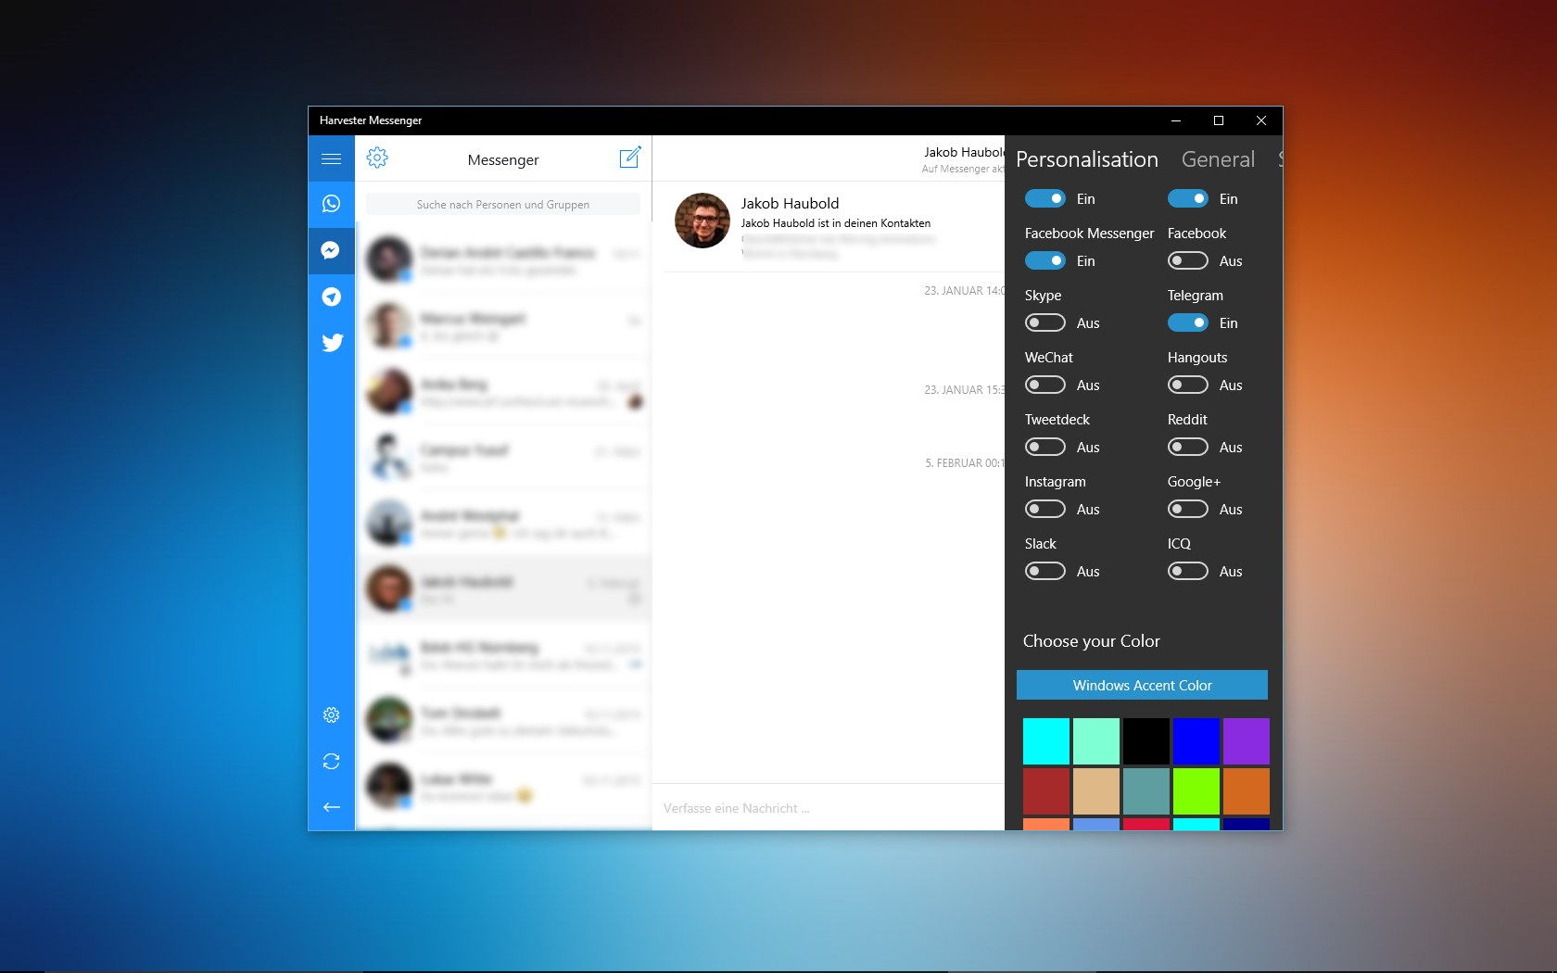Focus the 'Verfasse eine Nachricht' message box
1557x973 pixels.
click(829, 808)
